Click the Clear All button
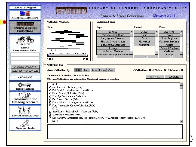 pos(174,77)
